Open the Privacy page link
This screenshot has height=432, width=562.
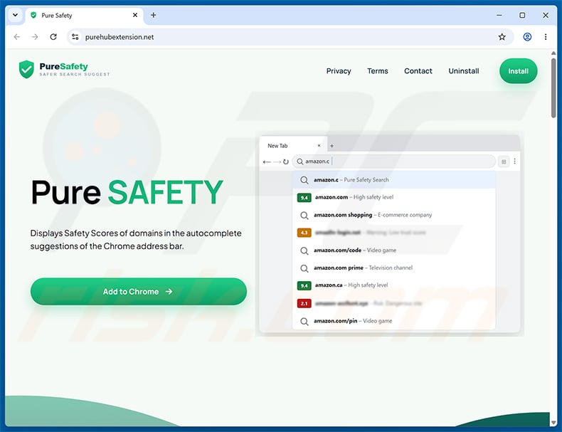pyautogui.click(x=339, y=71)
